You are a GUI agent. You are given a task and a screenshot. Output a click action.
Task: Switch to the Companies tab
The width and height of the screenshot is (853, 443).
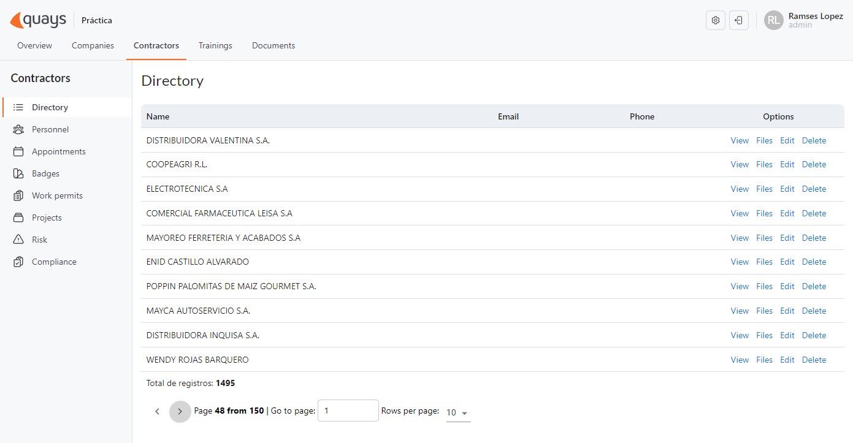click(93, 45)
